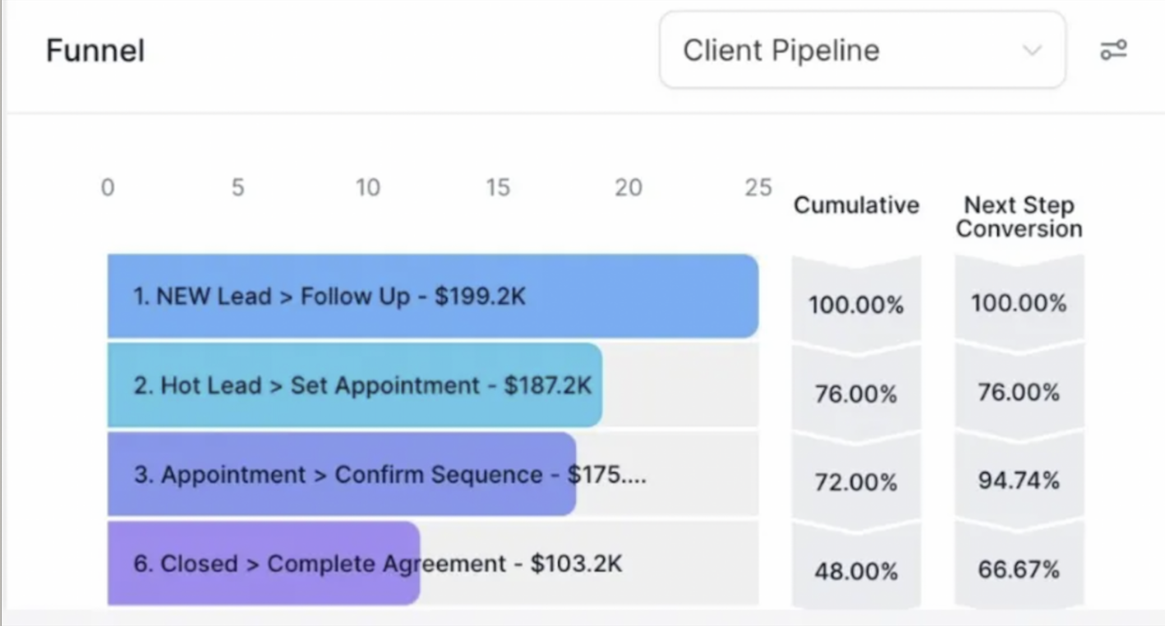1165x626 pixels.
Task: Select the Hot Lead > Set Appointment bar
Action: click(355, 385)
